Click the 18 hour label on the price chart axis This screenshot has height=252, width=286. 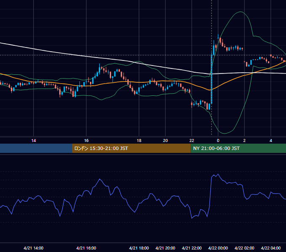139,141
